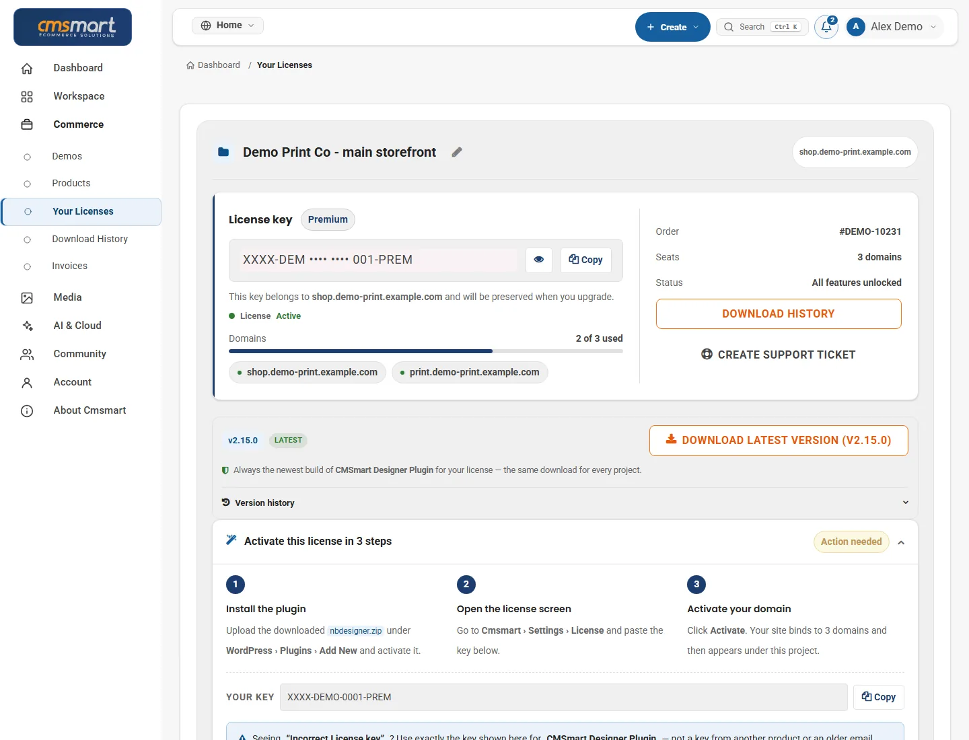Click the nbdesigner.zip file label

click(356, 631)
